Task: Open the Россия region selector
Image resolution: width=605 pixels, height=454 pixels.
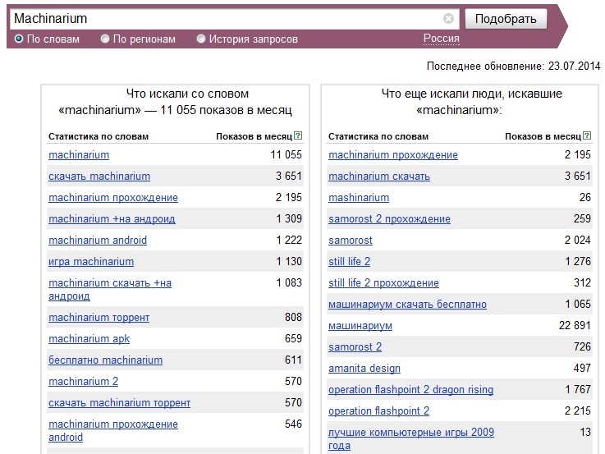Action: 442,39
